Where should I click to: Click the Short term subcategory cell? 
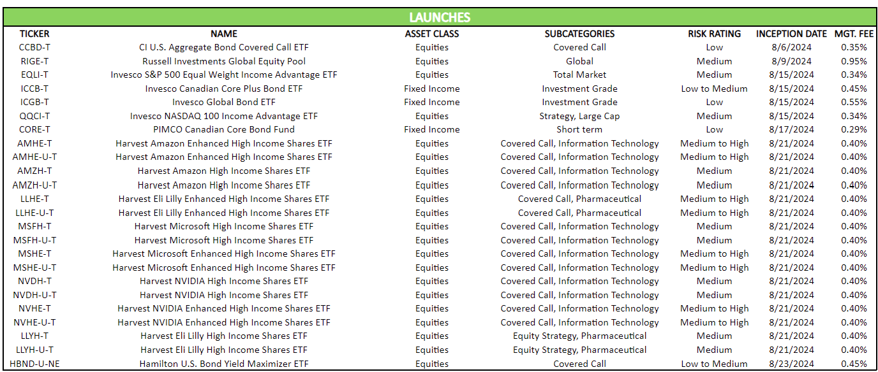pos(579,129)
